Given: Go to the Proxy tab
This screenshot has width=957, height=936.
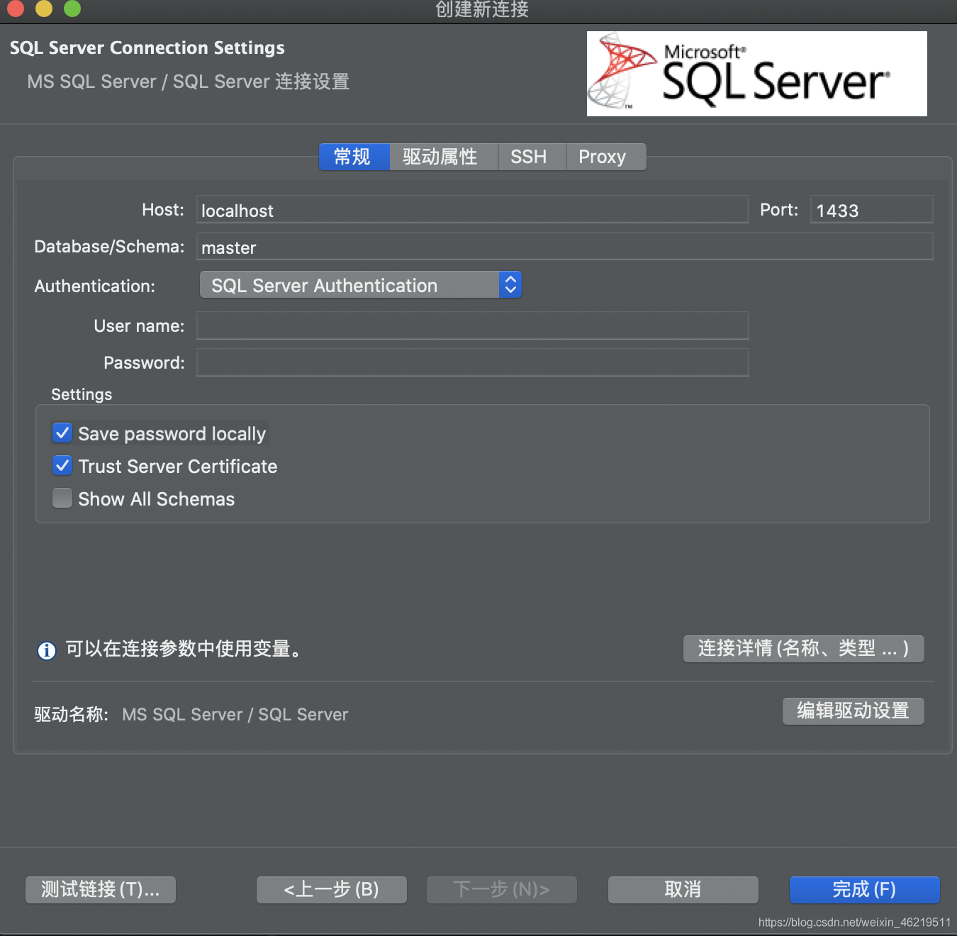Looking at the screenshot, I should tap(606, 157).
